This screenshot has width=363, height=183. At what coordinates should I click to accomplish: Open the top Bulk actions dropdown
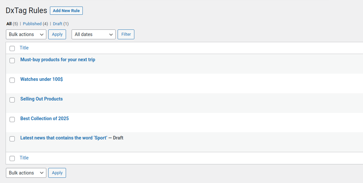click(26, 34)
